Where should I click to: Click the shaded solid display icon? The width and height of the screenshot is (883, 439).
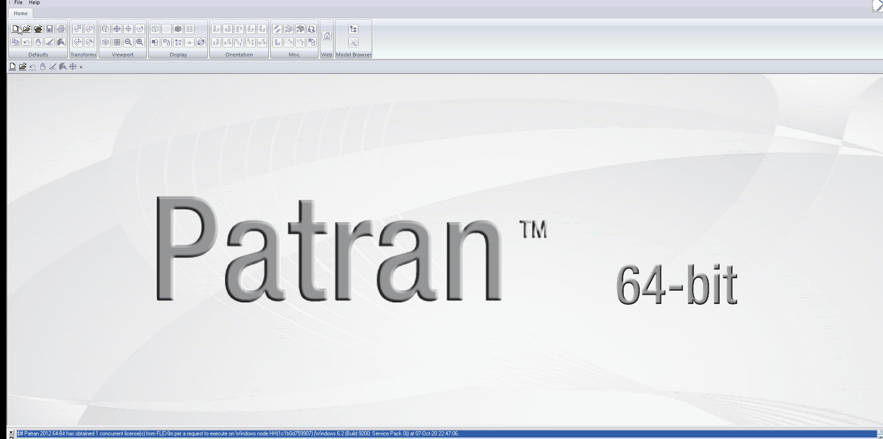pos(178,29)
